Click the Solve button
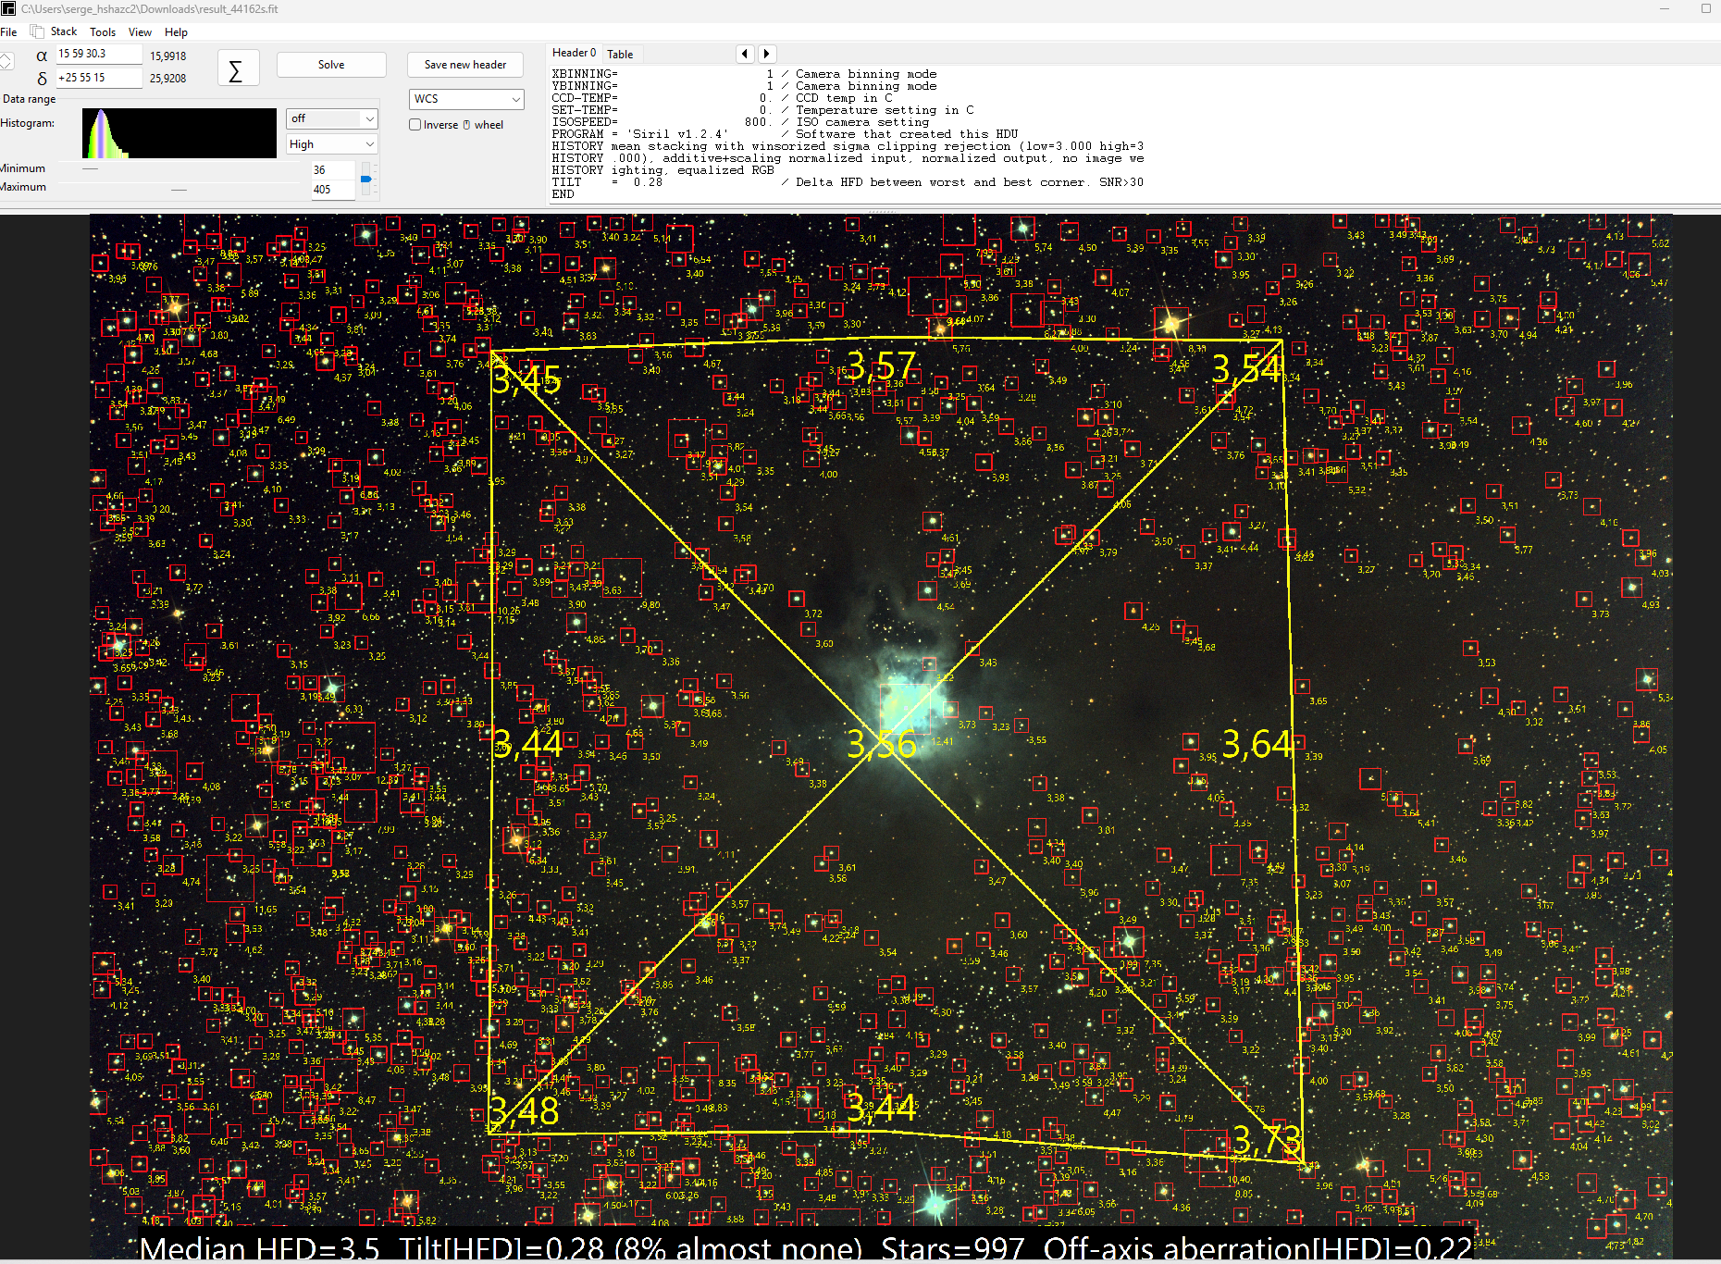Image resolution: width=1721 pixels, height=1264 pixels. 331,65
